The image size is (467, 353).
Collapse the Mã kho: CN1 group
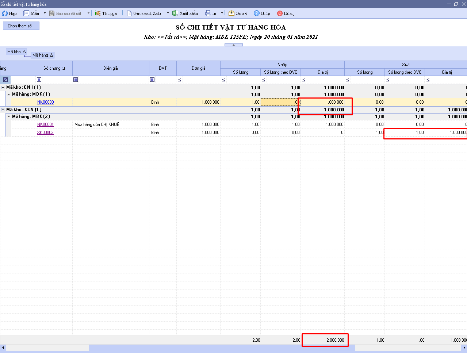coord(3,88)
